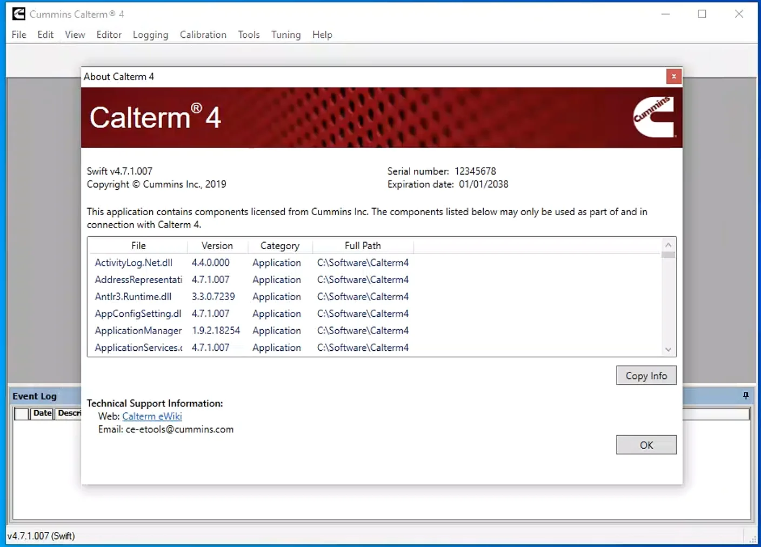Click the Event Log panel title
Viewport: 761px width, 547px height.
[x=35, y=396]
